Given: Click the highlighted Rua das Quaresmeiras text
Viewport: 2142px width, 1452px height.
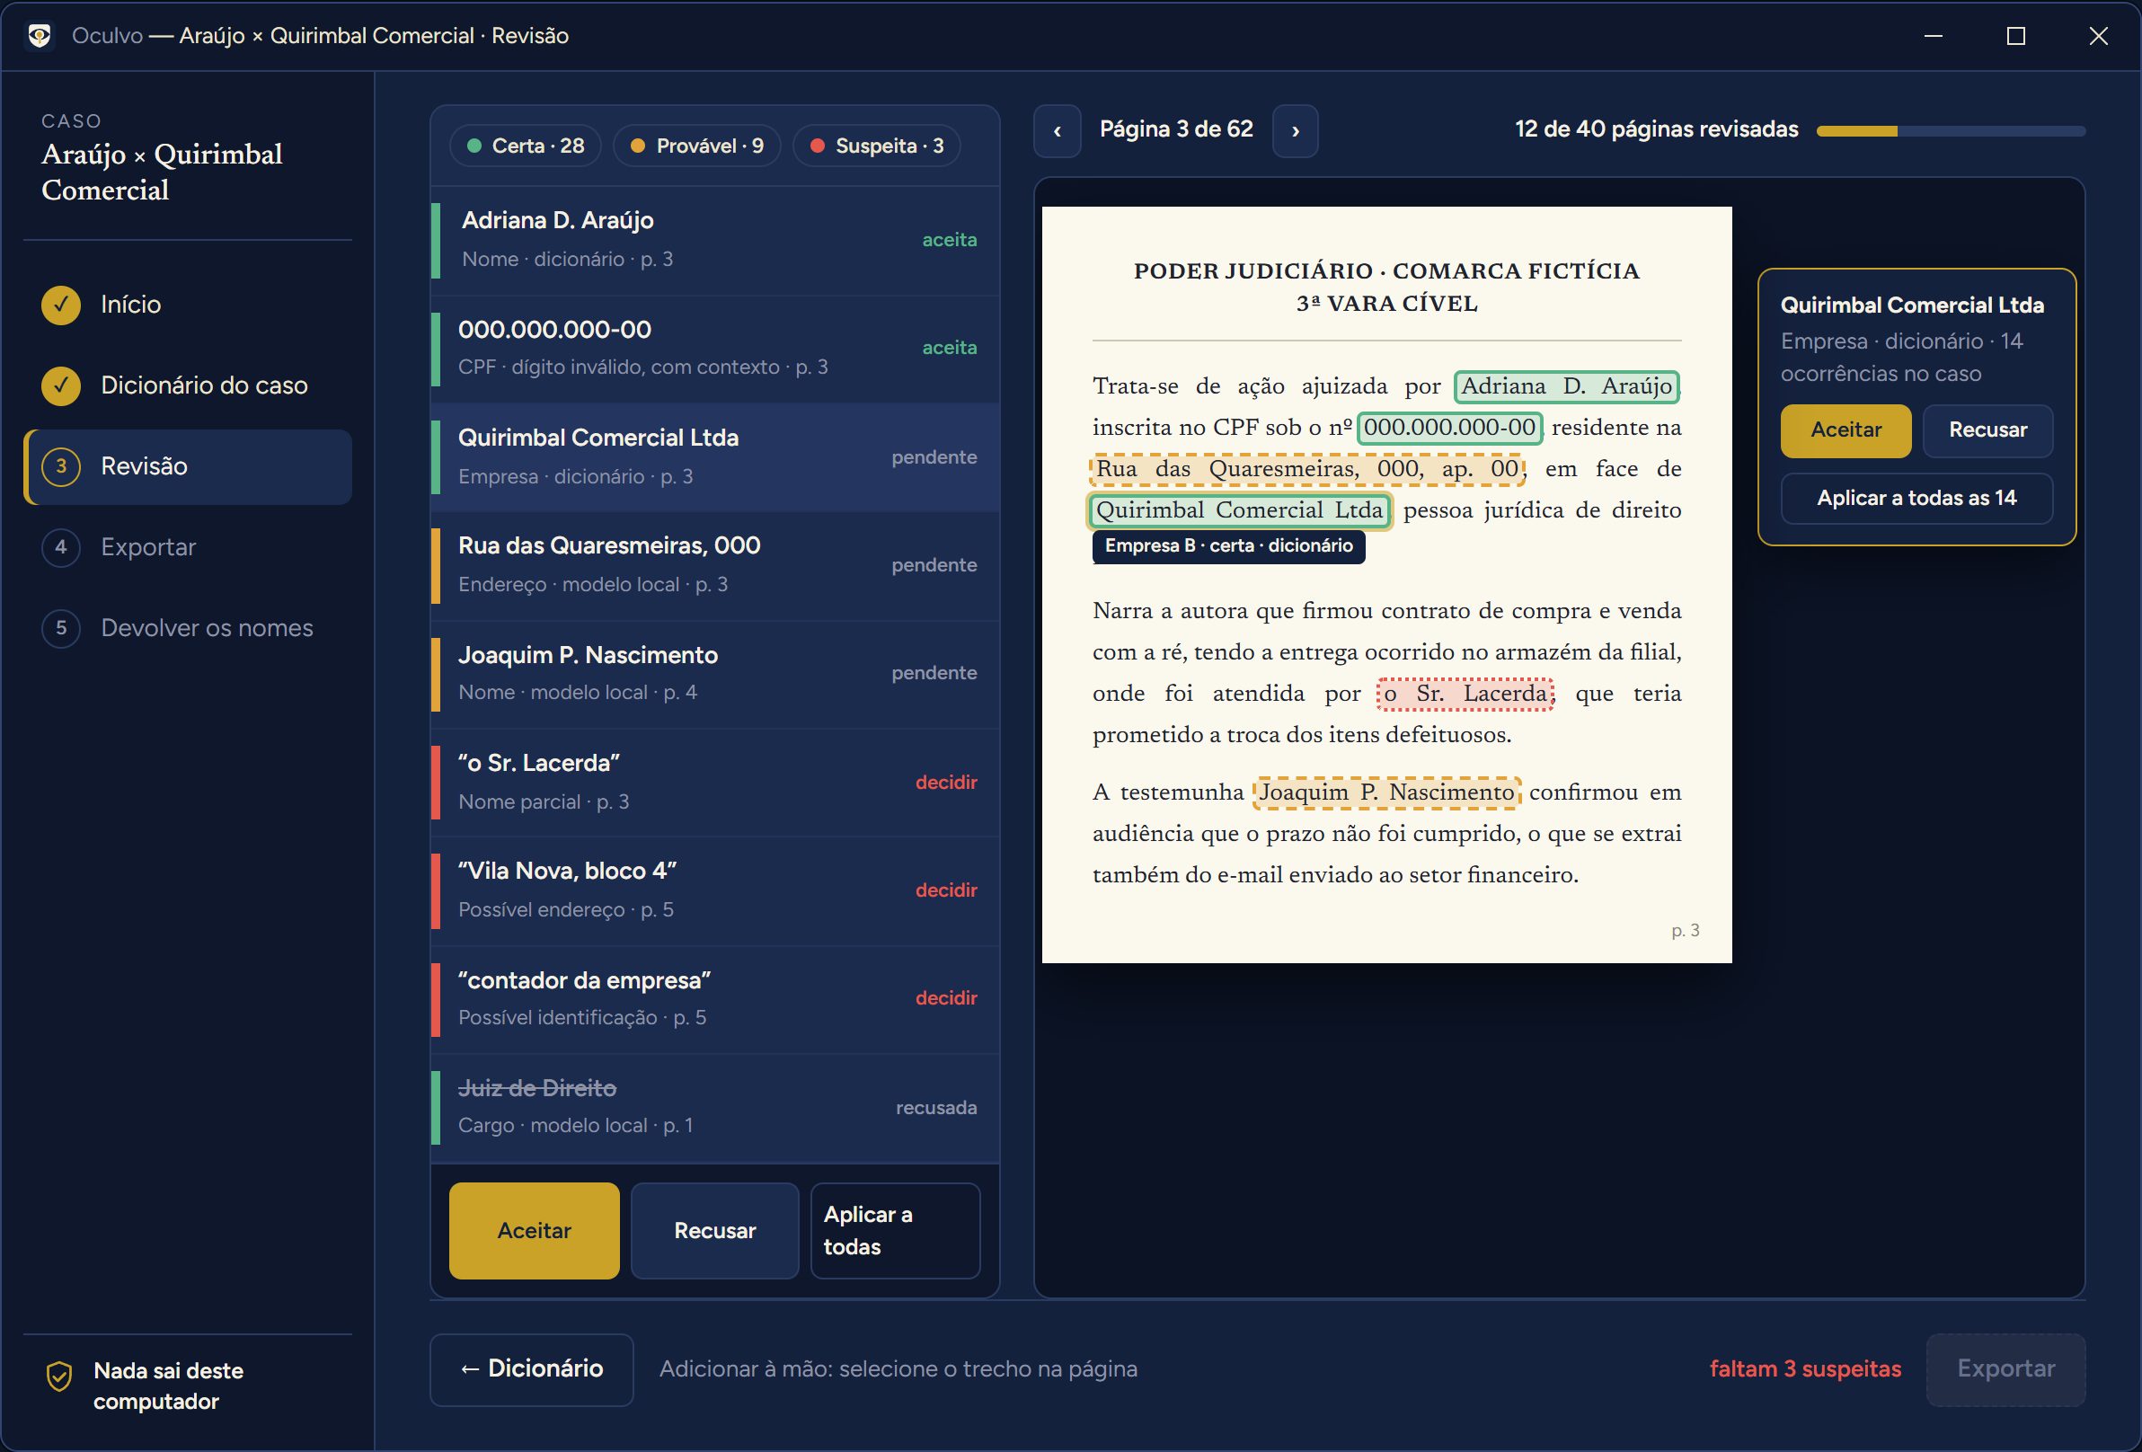Looking at the screenshot, I should [1307, 469].
